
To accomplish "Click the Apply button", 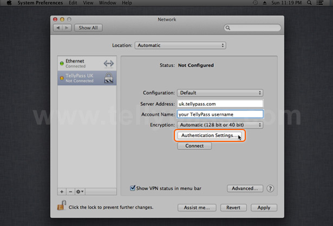I will coord(264,208).
